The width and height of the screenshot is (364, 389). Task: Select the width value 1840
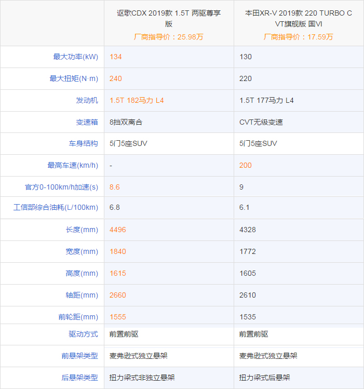pyautogui.click(x=118, y=251)
